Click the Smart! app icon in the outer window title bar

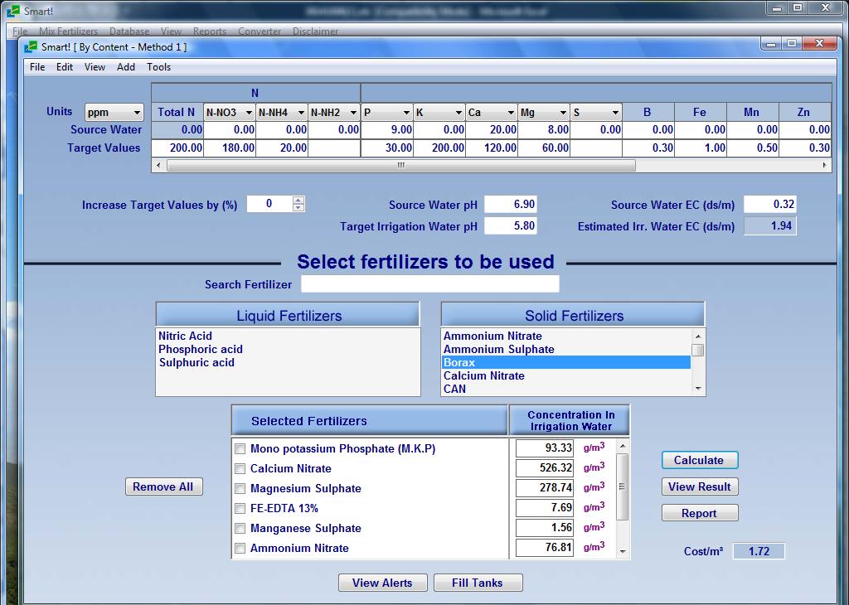[x=13, y=11]
